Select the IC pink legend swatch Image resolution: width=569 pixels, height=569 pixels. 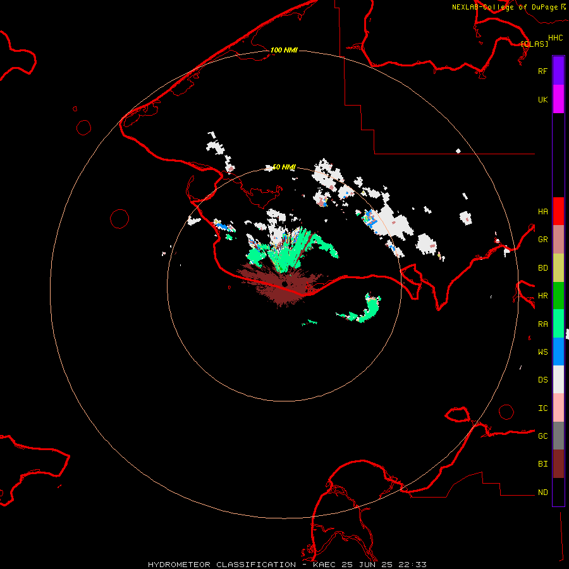[x=558, y=408]
